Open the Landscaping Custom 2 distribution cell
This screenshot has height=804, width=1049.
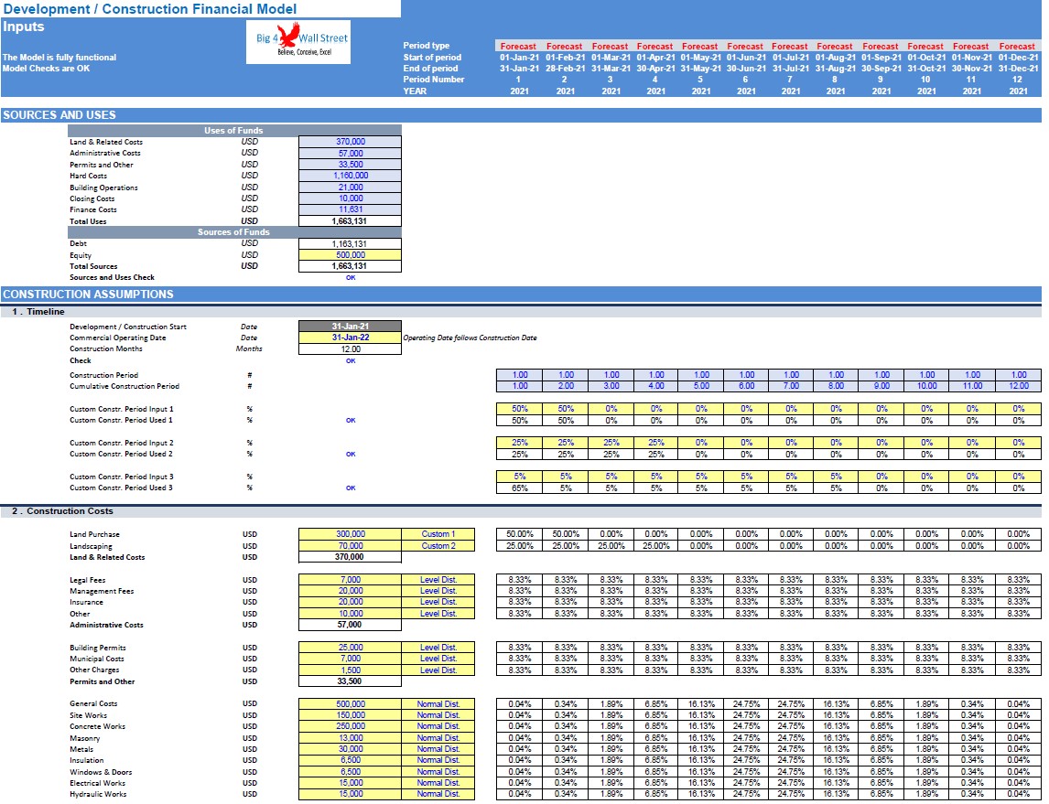pos(438,546)
